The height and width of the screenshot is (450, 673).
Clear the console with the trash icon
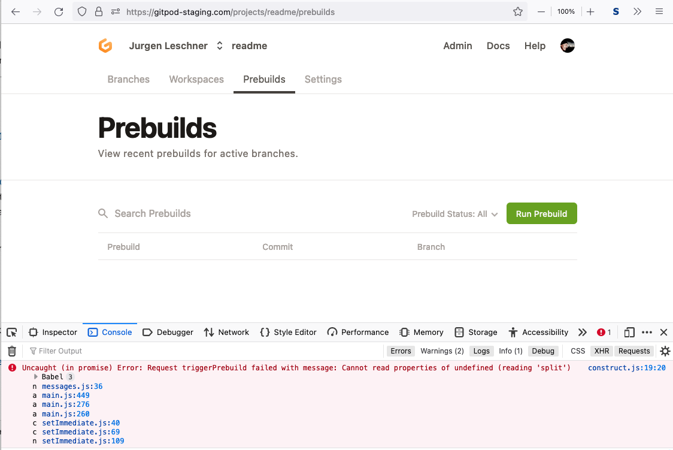click(12, 351)
